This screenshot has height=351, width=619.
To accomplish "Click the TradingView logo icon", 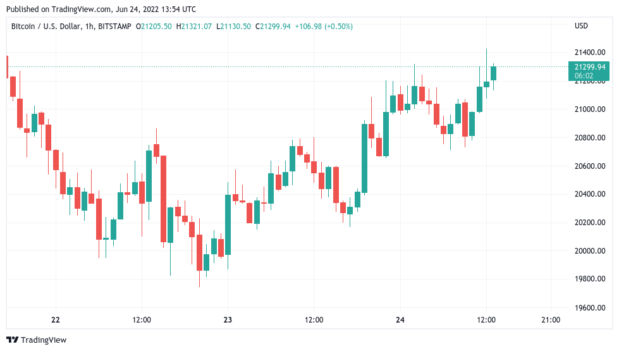I will 12,340.
